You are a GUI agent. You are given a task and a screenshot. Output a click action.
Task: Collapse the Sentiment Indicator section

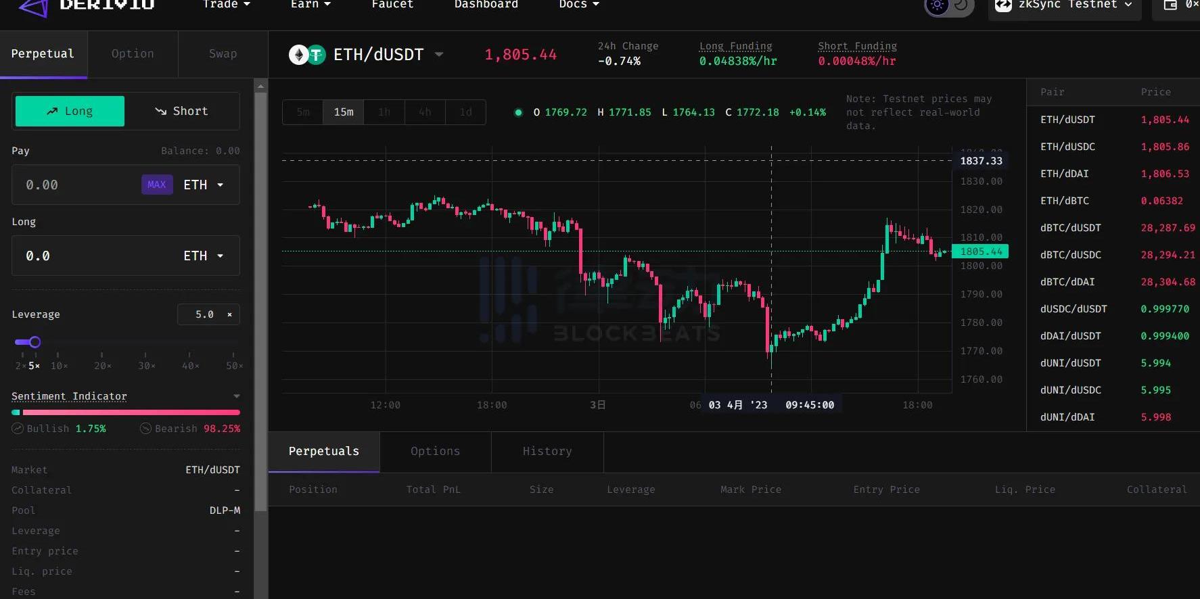point(236,396)
